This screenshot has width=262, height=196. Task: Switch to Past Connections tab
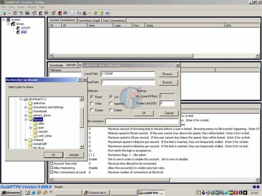pos(114,21)
